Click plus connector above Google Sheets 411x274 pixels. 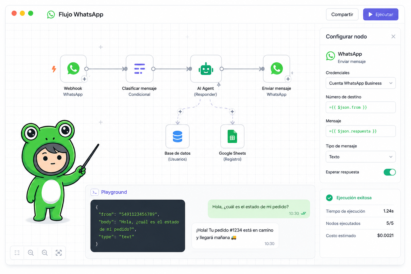[x=232, y=112]
